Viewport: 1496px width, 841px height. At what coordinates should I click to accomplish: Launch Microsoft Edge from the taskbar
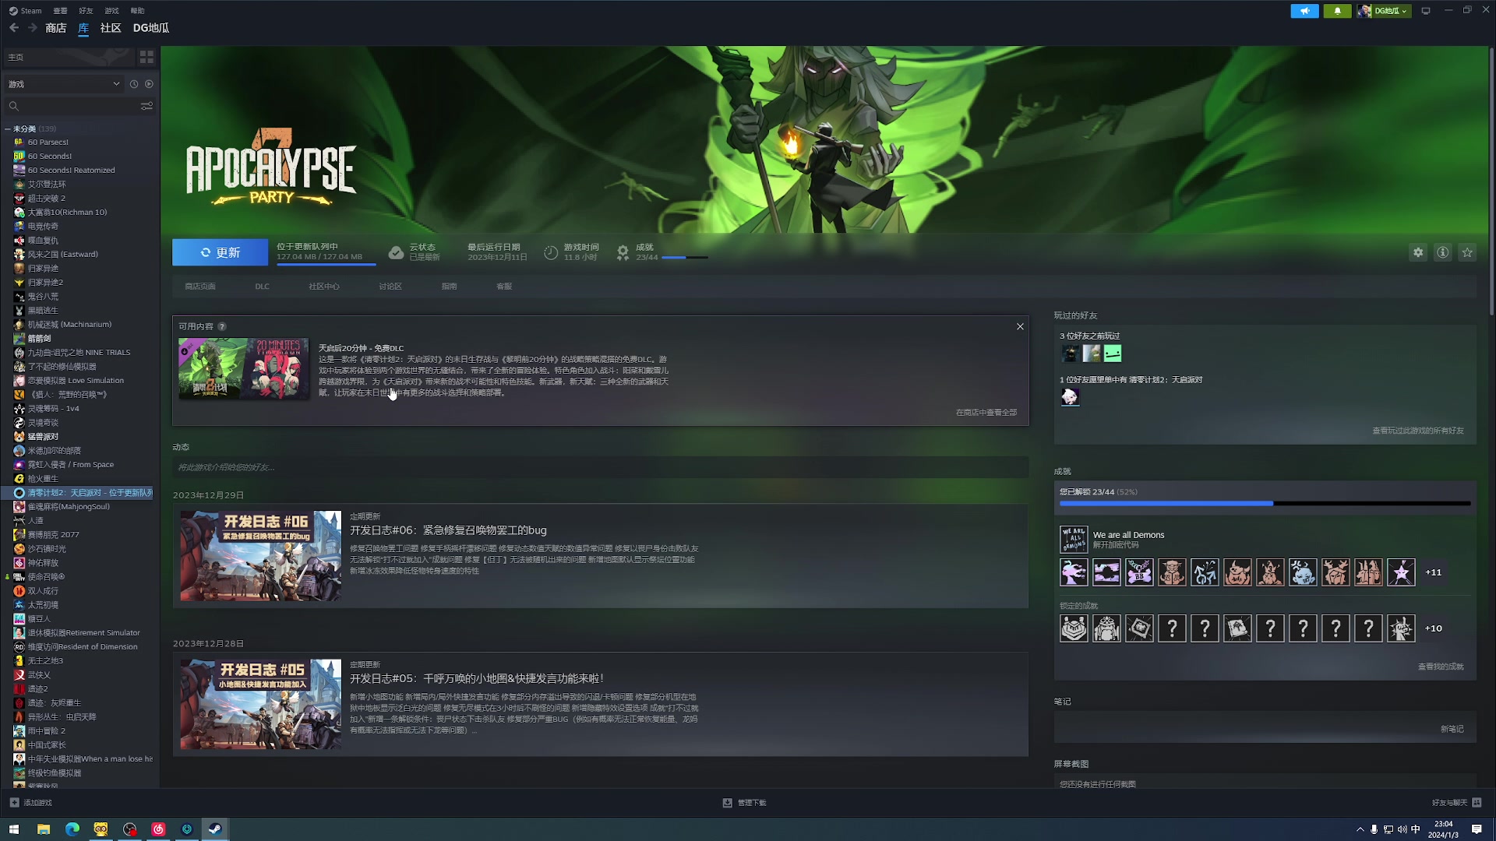tap(72, 829)
